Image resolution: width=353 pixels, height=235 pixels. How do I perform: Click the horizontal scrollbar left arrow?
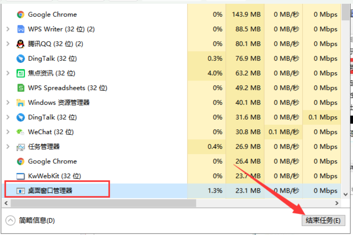pyautogui.click(x=6, y=203)
